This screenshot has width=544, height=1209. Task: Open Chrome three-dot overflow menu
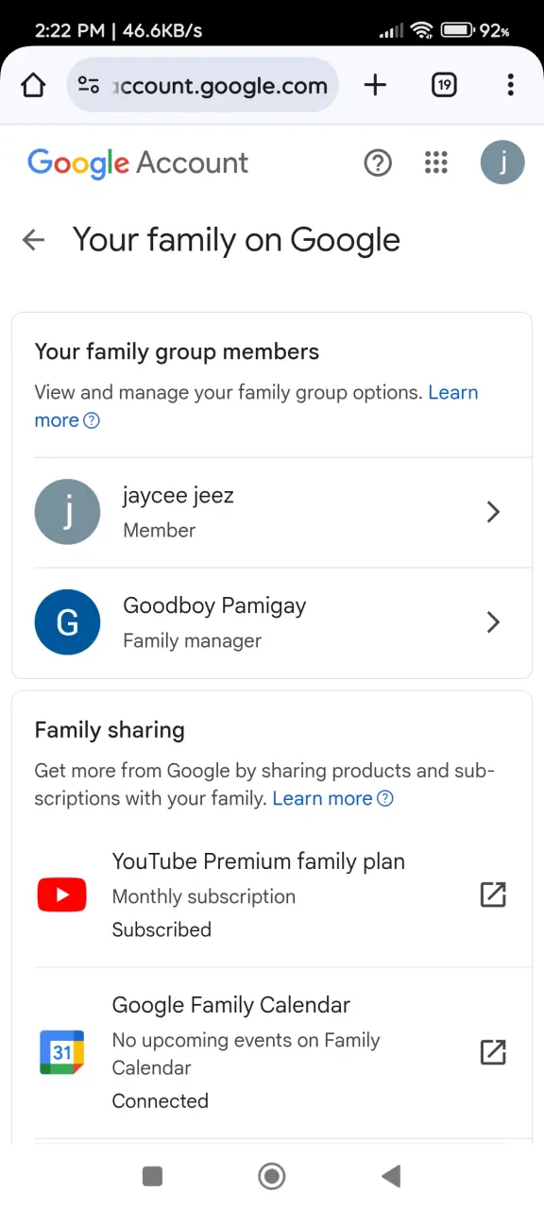[x=510, y=86]
